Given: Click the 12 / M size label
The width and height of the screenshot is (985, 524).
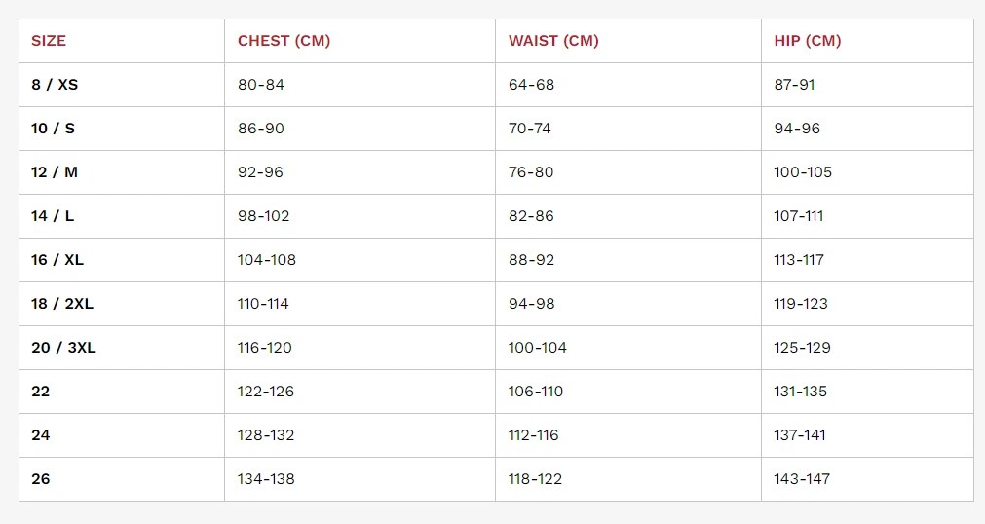Looking at the screenshot, I should (55, 172).
